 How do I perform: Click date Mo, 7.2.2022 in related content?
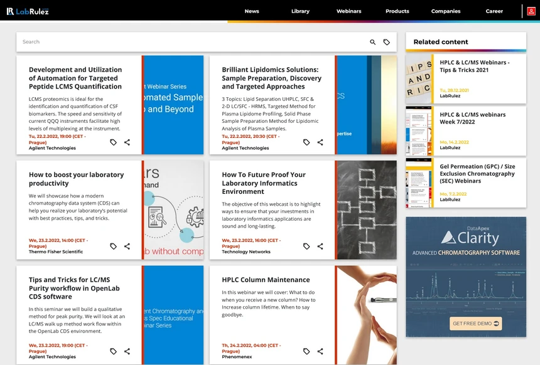[453, 194]
